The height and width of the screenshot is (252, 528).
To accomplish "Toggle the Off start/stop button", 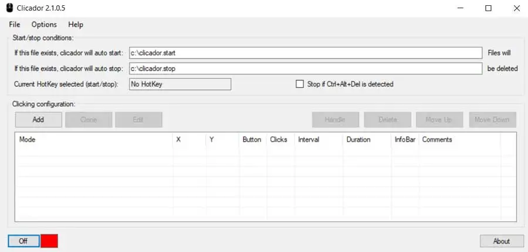I will coord(23,241).
